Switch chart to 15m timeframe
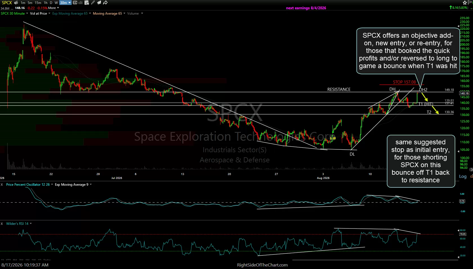 (x=38, y=3)
